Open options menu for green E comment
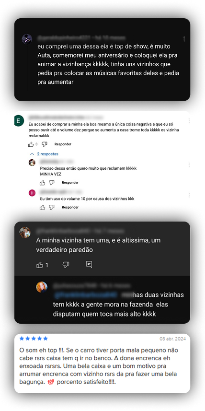 pyautogui.click(x=190, y=121)
